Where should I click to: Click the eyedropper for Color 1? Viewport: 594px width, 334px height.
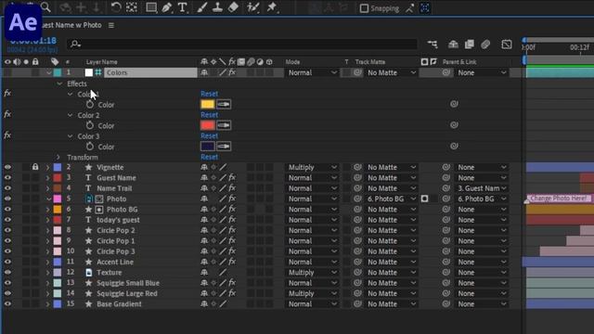coord(224,104)
